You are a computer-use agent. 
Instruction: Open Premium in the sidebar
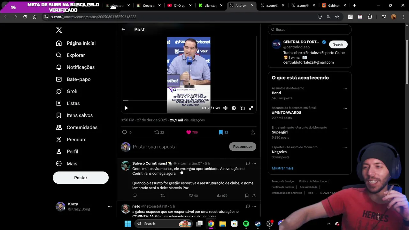click(x=71, y=140)
